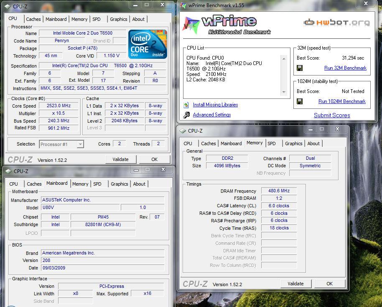Open SPD tab in top-left CPU-Z window

pos(97,19)
